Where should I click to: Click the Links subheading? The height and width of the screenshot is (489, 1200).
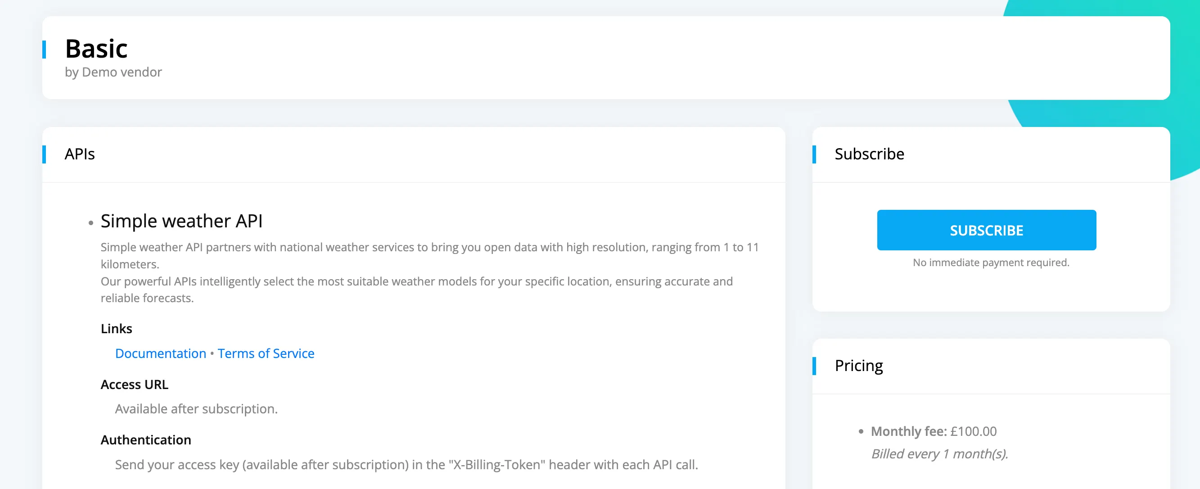tap(117, 329)
